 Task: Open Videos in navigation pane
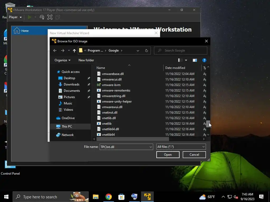point(68,110)
